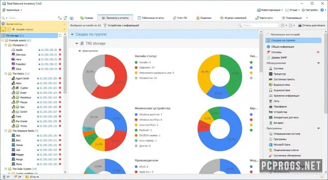The image size is (328, 180).
Task: Click blue Windows десктоп: 7 legend swatch
Action: [136, 114]
